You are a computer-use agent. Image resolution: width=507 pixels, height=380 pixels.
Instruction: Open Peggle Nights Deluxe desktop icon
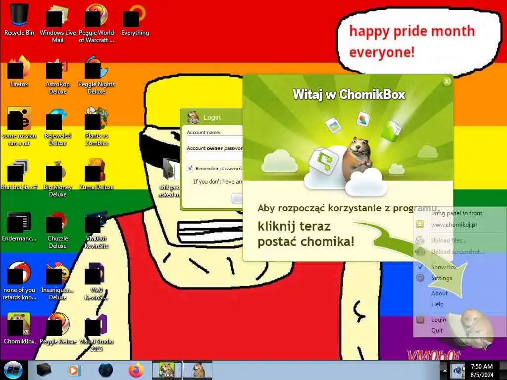[x=97, y=75]
